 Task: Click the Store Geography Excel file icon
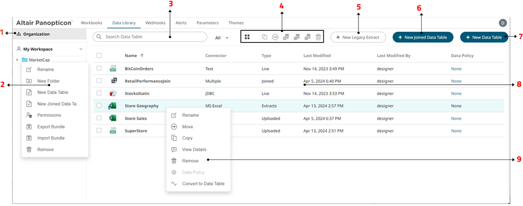pyautogui.click(x=113, y=106)
